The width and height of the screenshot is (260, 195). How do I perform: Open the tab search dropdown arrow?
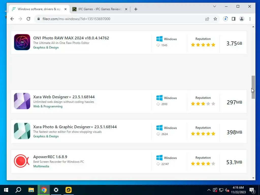214,6
